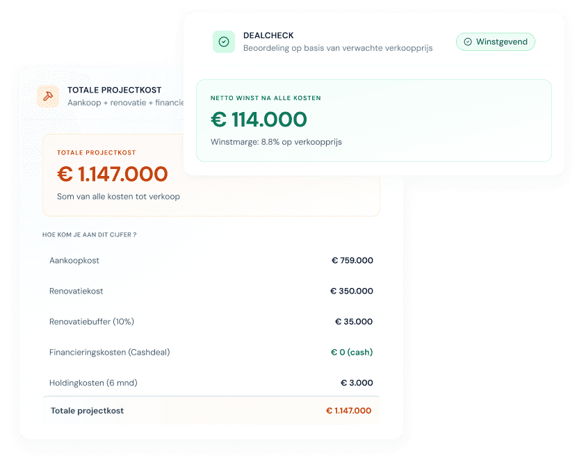Click the large € 1.147.000 amount

click(x=112, y=174)
